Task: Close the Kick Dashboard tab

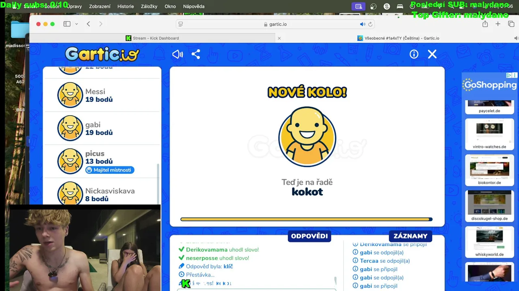Action: (279, 38)
